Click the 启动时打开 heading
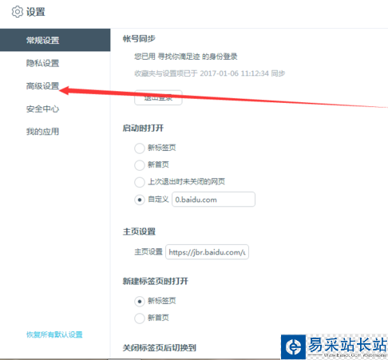The height and width of the screenshot is (360, 388). [x=143, y=129]
